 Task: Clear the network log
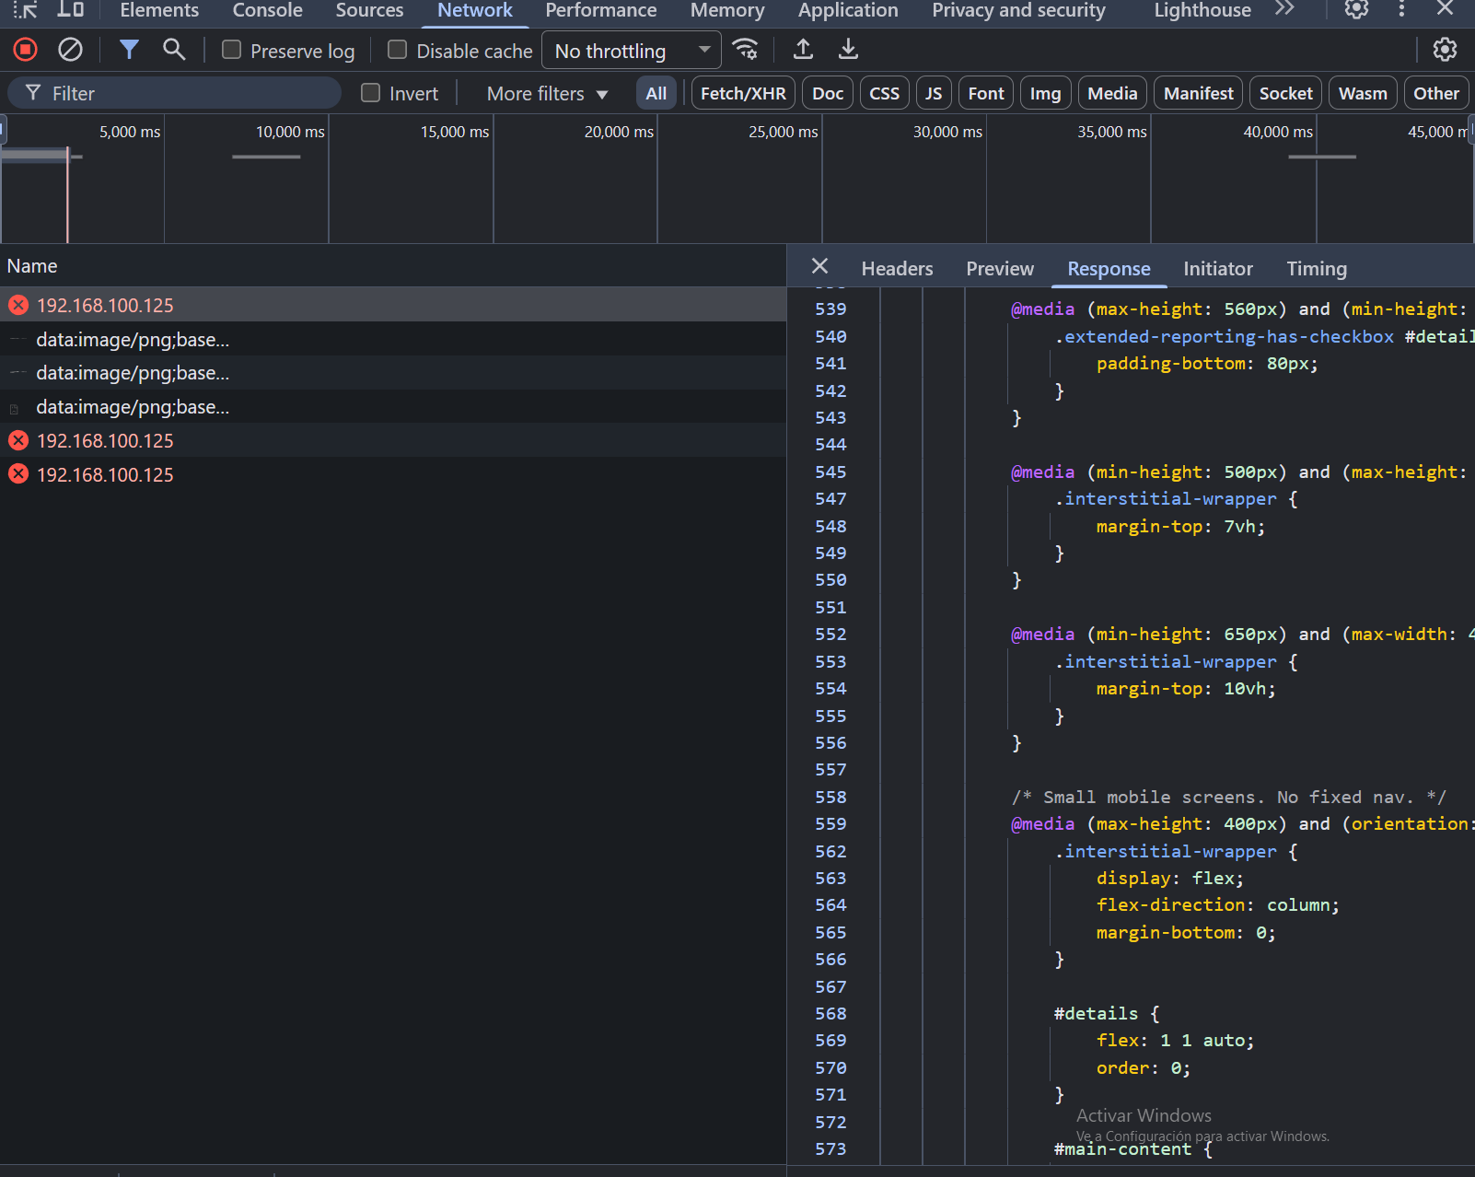pos(70,50)
